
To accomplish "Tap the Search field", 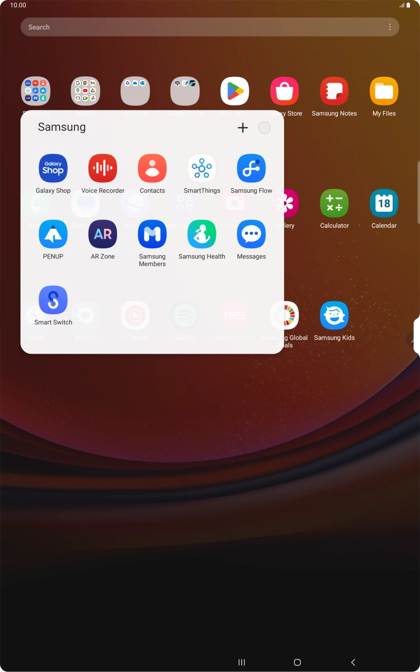I will pos(200,27).
